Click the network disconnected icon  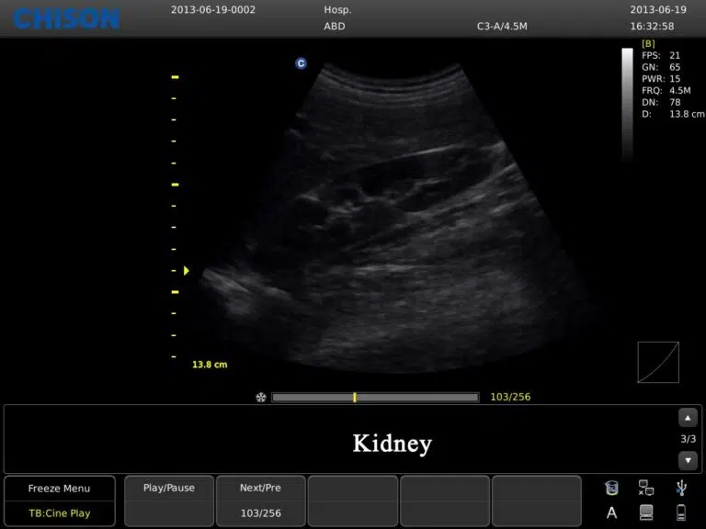[x=646, y=488]
